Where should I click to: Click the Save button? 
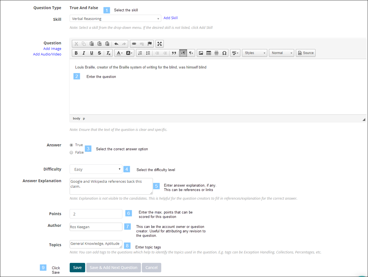click(x=77, y=268)
